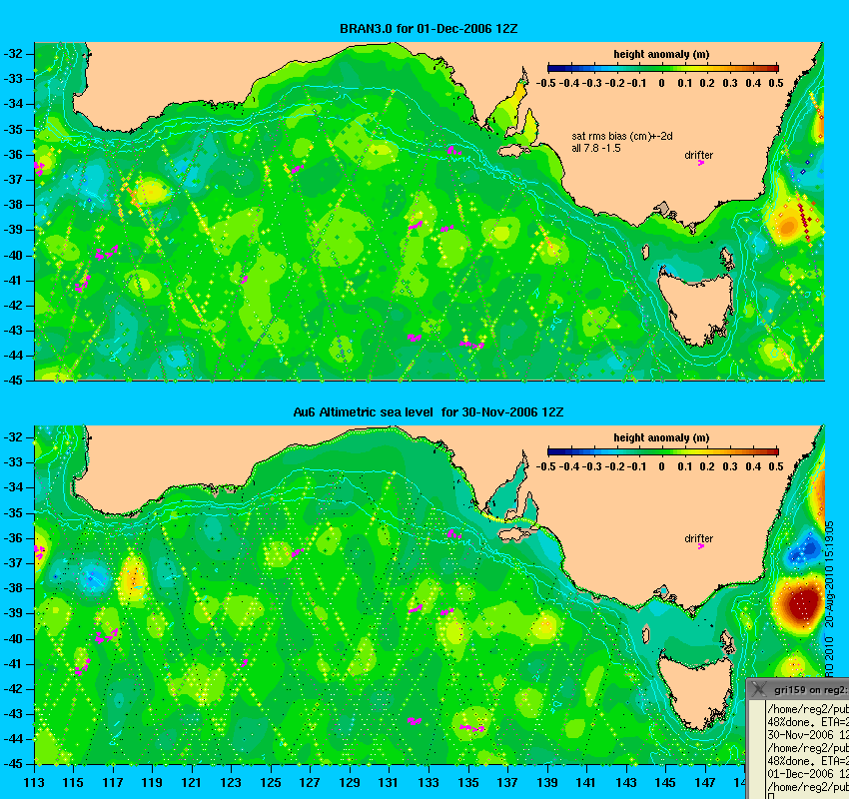Click 'height anomaly (m)' label on bottom map
Screen dimensions: 849x799
661,437
